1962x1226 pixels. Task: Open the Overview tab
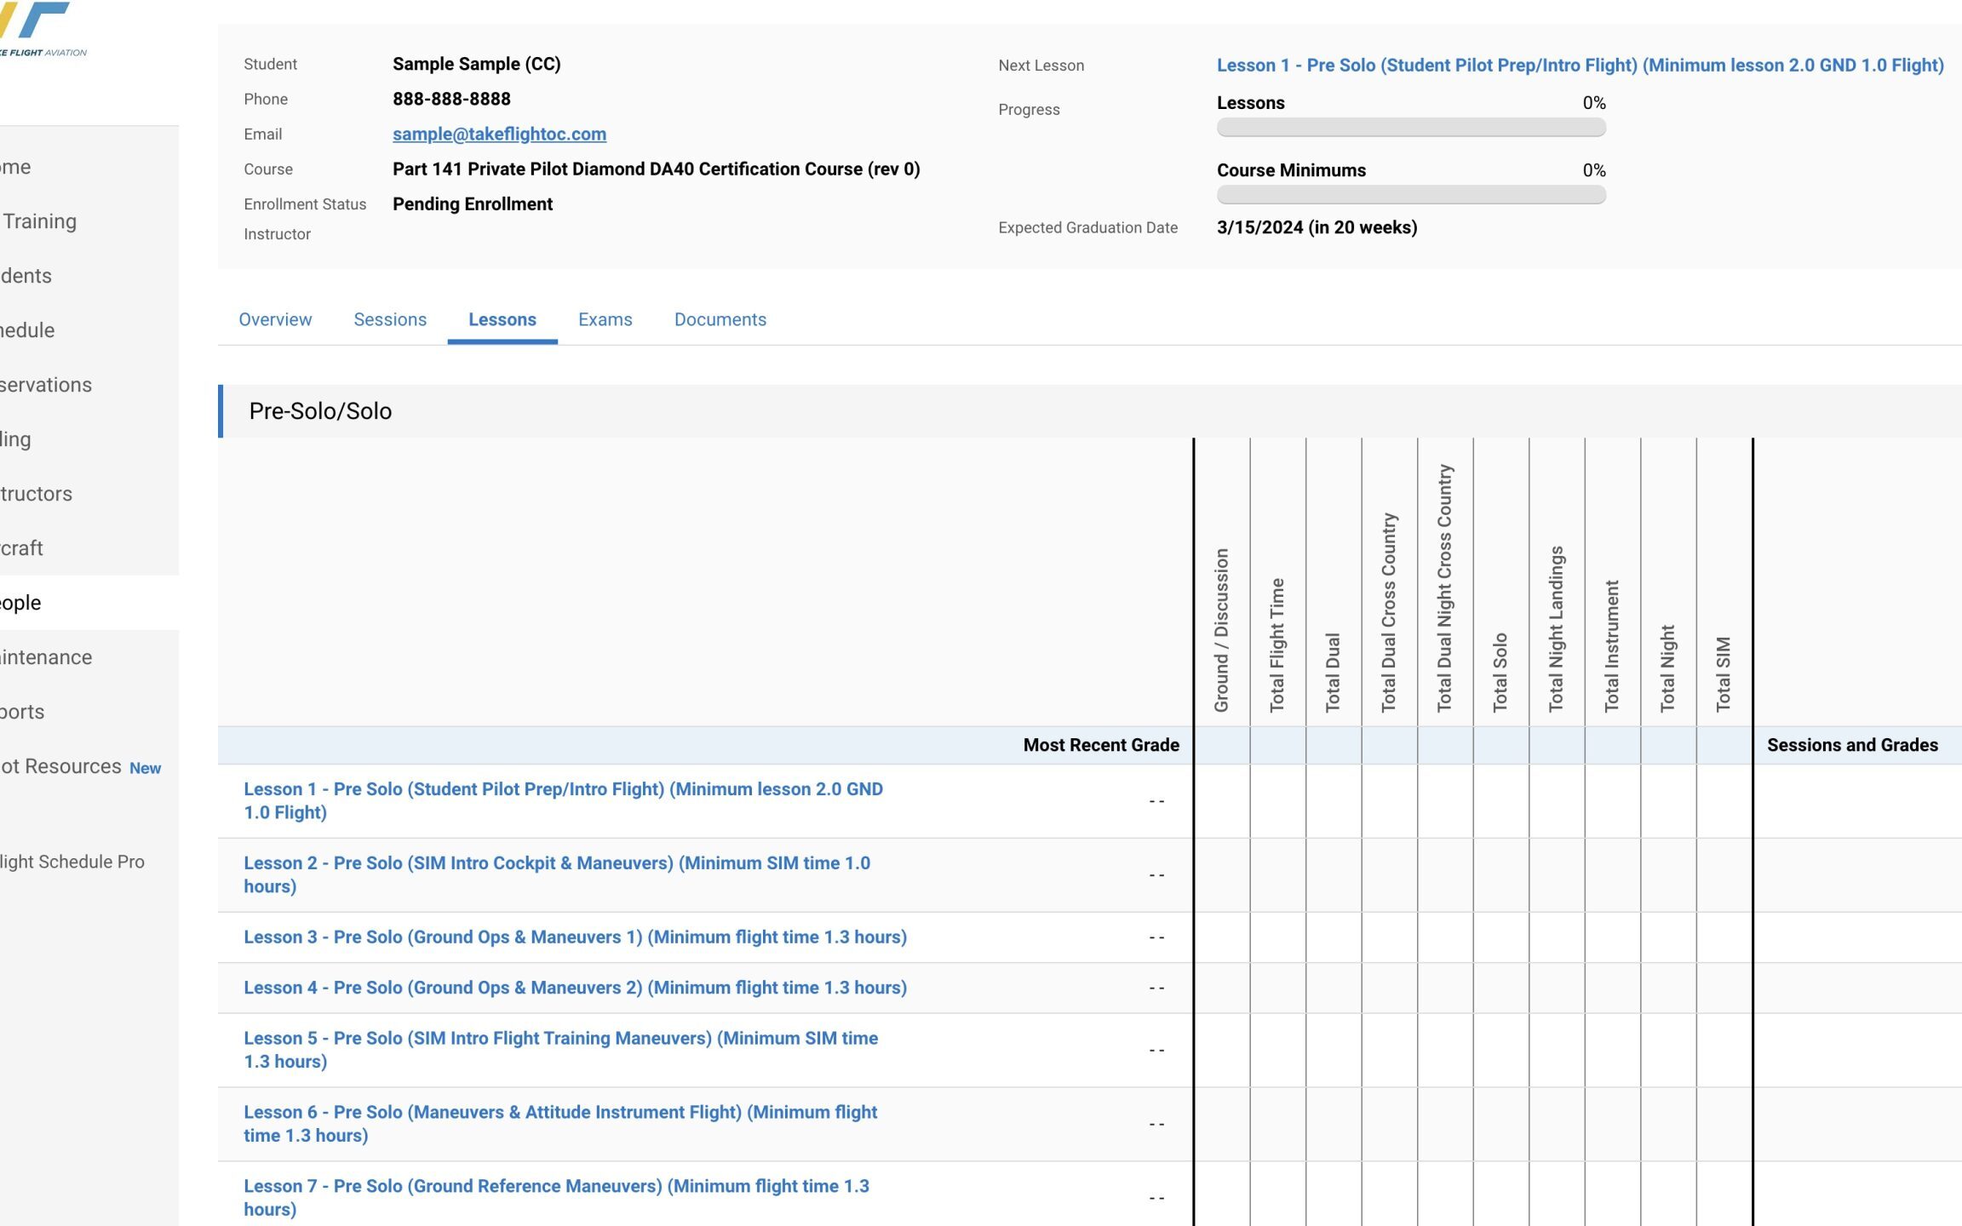(275, 319)
